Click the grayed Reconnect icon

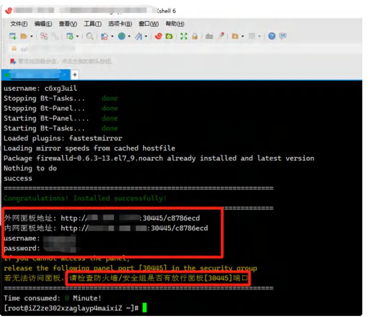pos(55,36)
